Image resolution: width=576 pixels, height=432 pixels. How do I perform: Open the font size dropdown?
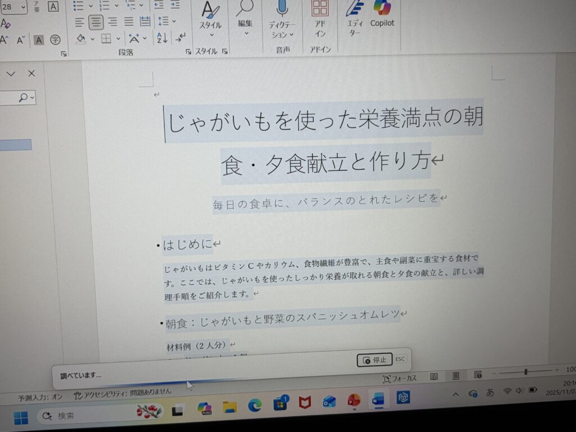(23, 7)
